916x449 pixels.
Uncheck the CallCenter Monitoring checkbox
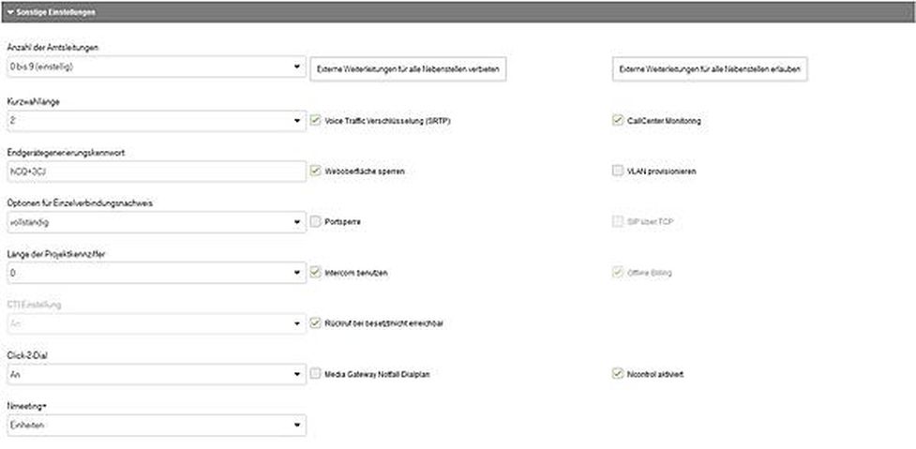618,120
